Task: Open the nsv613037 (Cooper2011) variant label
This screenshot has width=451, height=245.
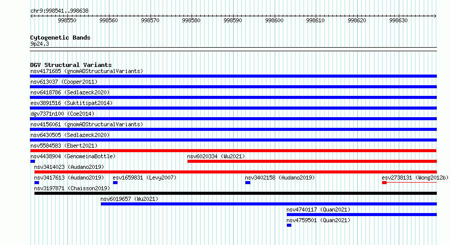Action: coord(64,82)
